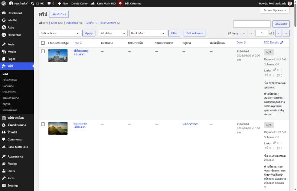
Task: Select checkbox for พิชิตยอดภูสอยดาว row
Action: 43,51
